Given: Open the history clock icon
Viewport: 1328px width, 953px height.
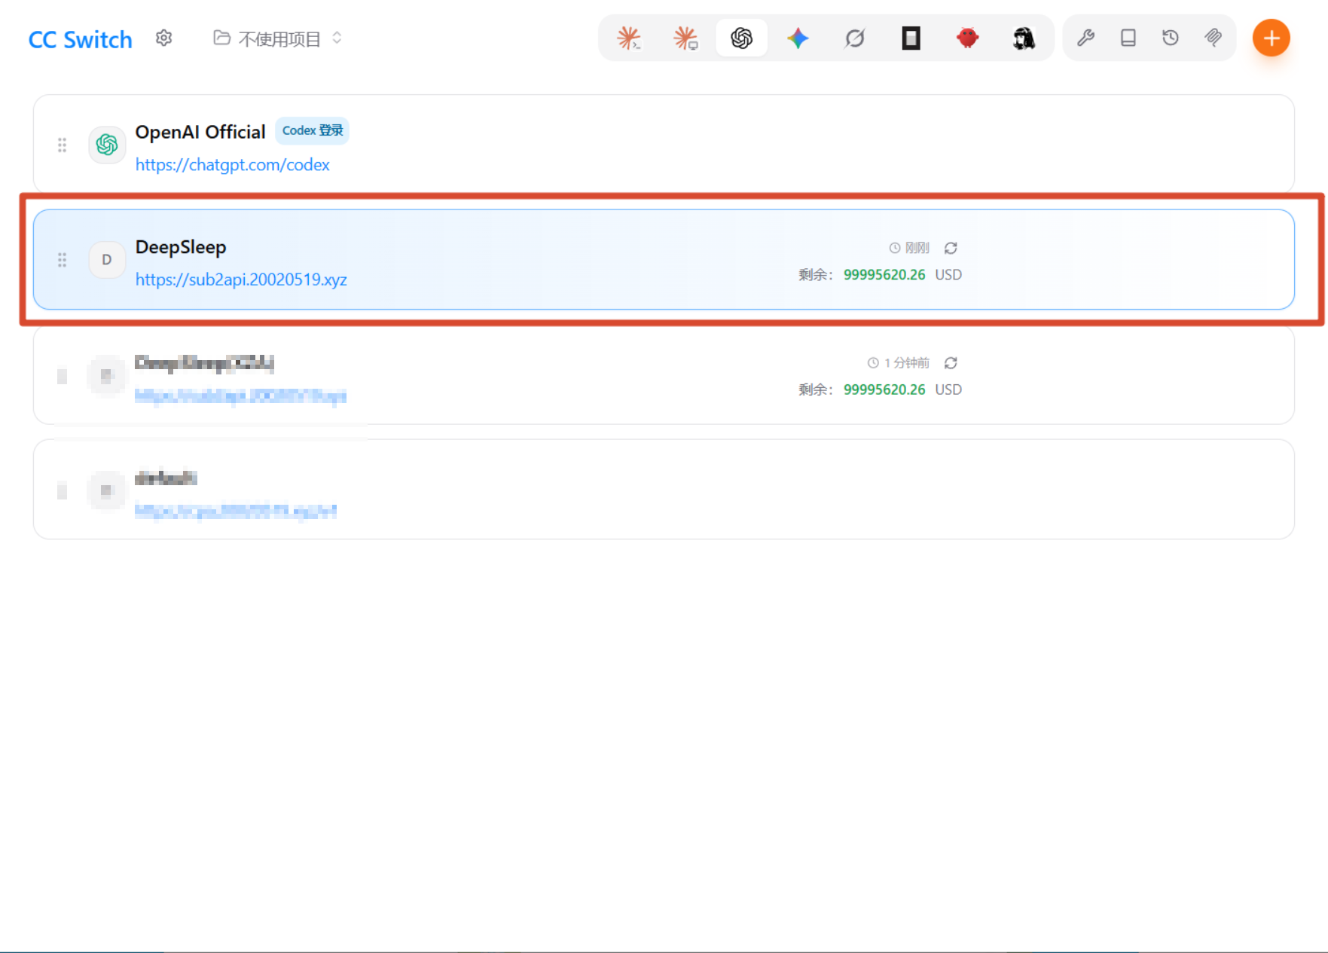Looking at the screenshot, I should [1171, 38].
